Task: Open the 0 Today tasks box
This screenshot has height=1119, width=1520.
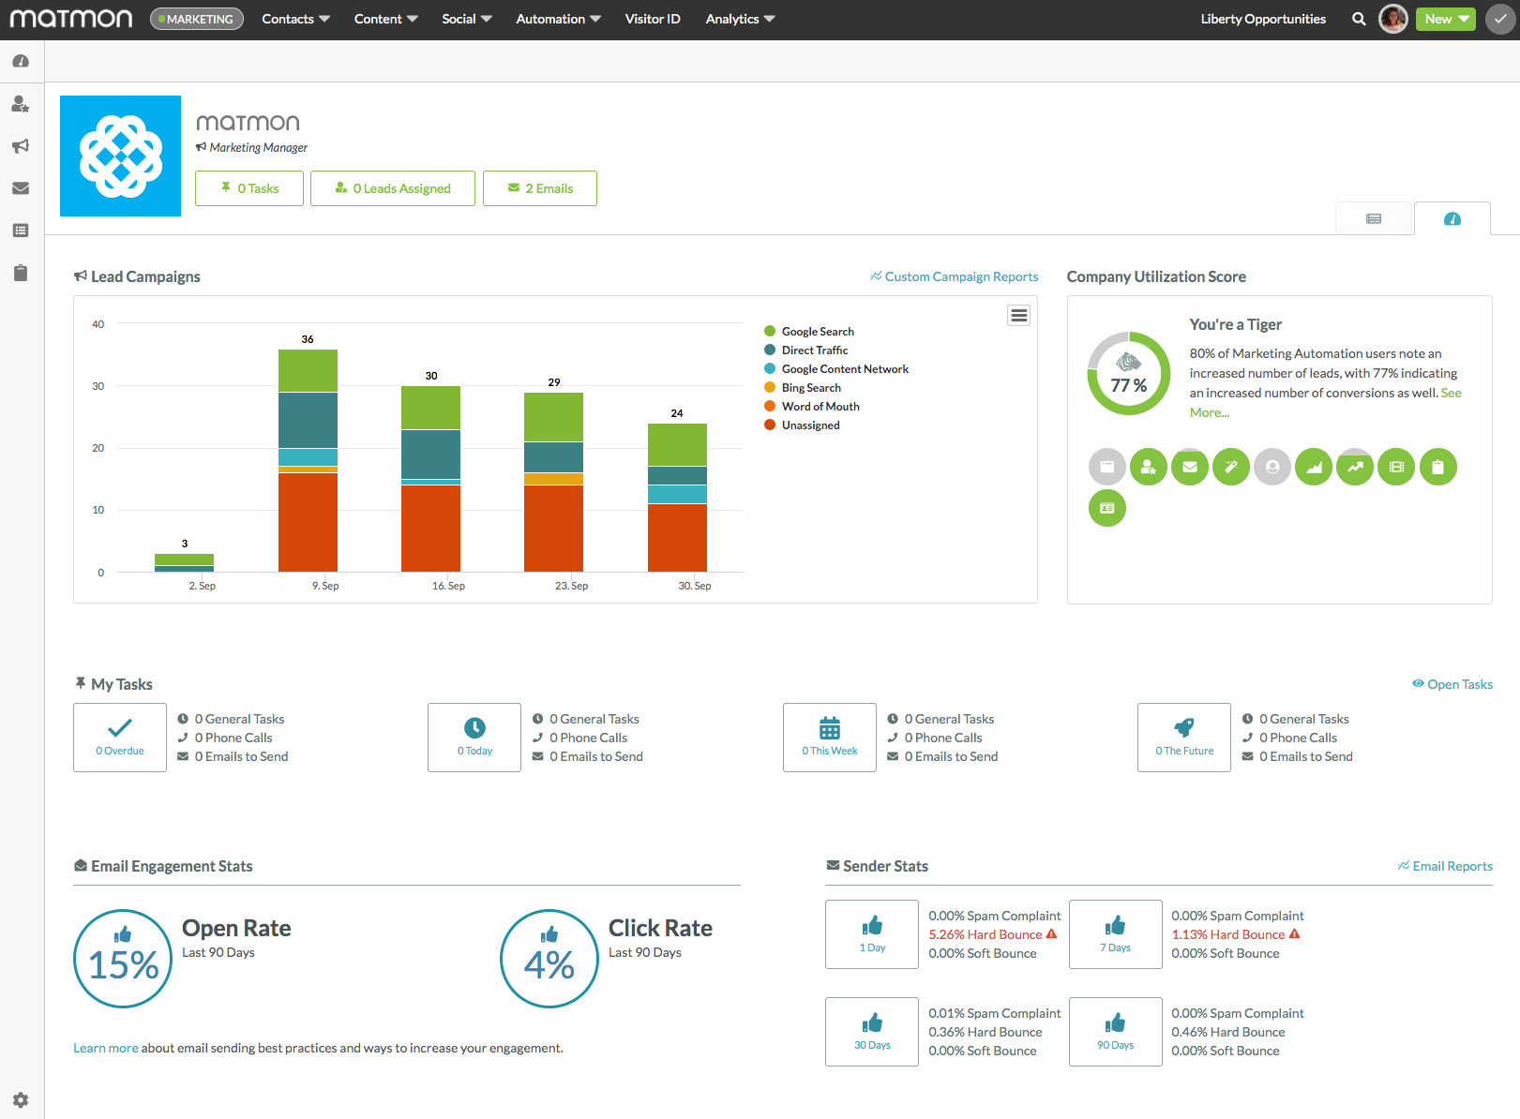Action: coord(474,738)
